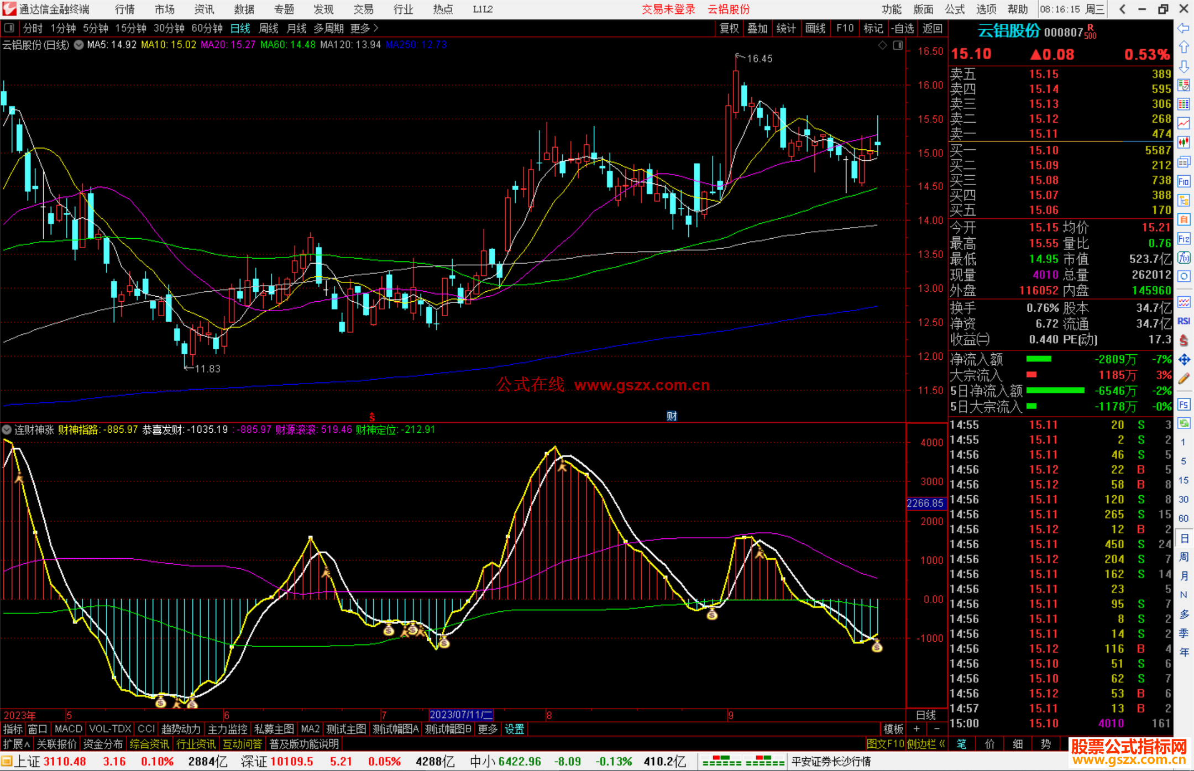Click the candlestick chart icon in sidebar
This screenshot has height=771, width=1194.
[1183, 142]
